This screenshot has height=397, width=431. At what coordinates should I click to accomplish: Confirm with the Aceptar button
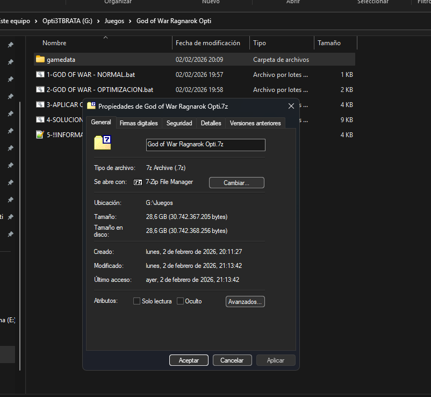point(189,360)
